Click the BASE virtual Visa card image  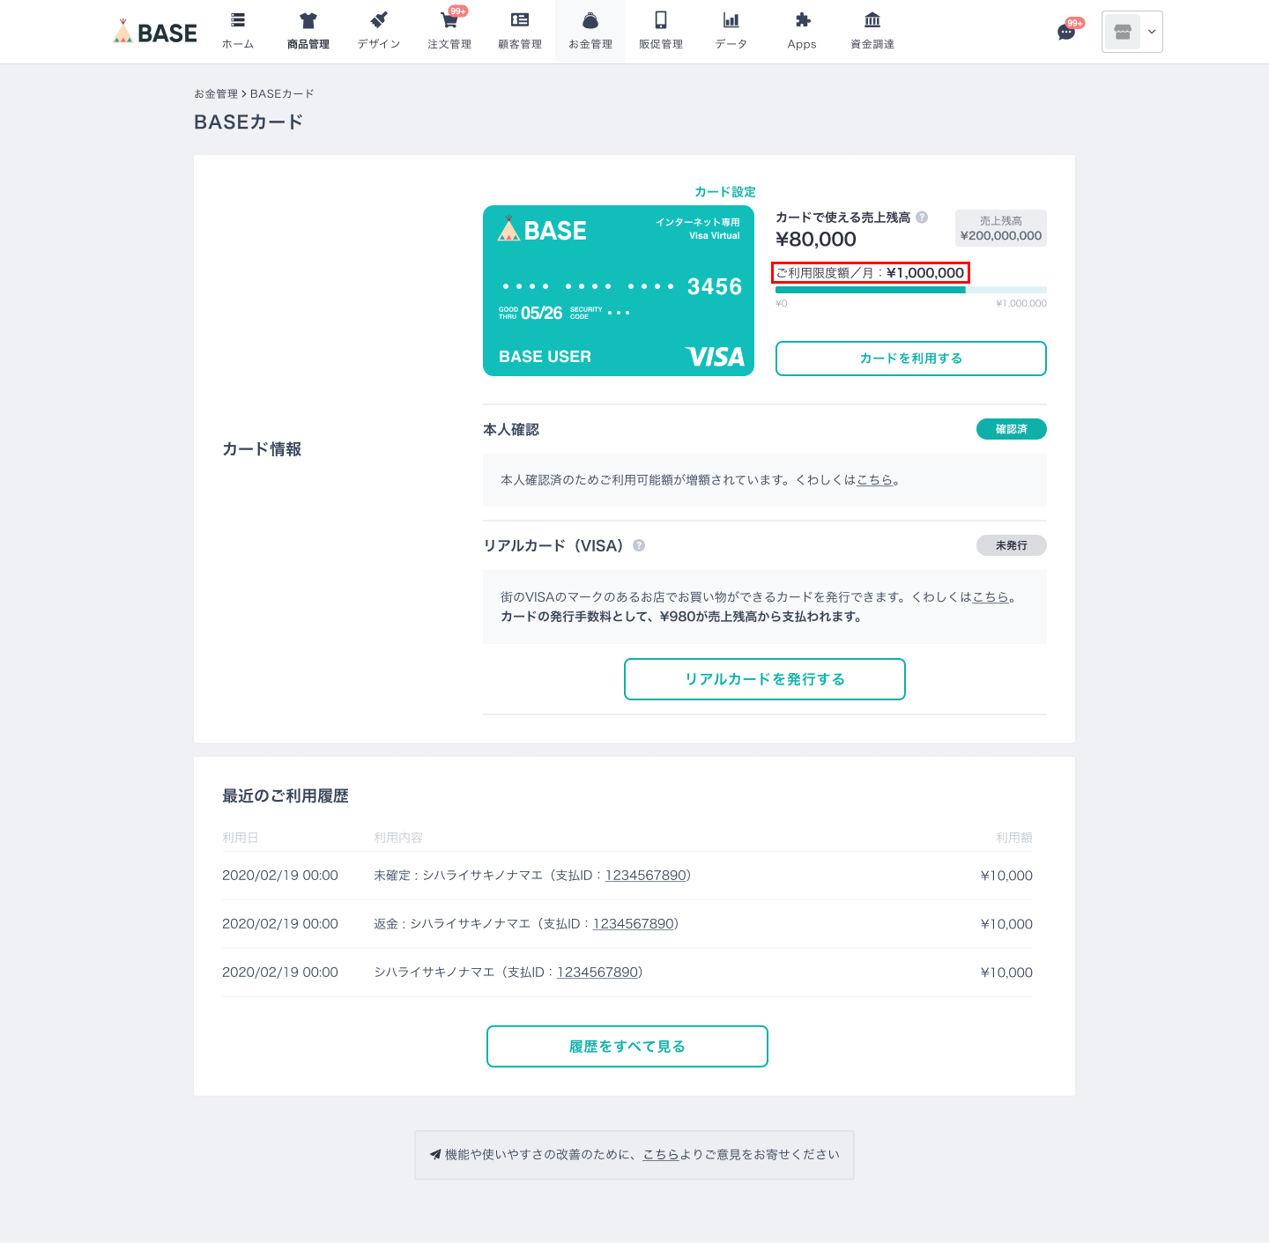click(619, 291)
